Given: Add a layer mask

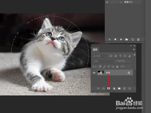Looking at the screenshot, I should coord(108,88).
